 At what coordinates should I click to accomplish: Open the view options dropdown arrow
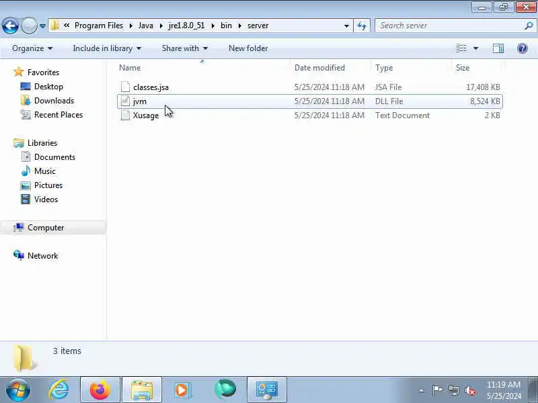click(x=476, y=48)
